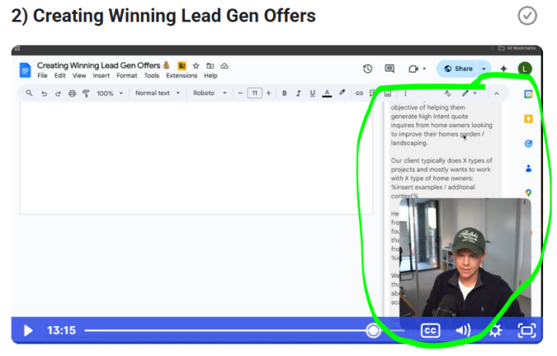This screenshot has width=557, height=356.
Task: Open Google Keep side panel icon
Action: [528, 119]
